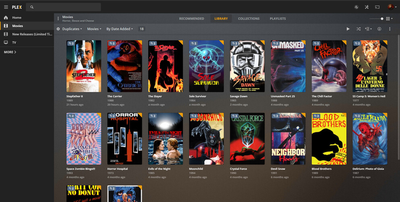The image size is (400, 202).
Task: Open Space Zombie Bingo poster
Action: pyautogui.click(x=84, y=139)
